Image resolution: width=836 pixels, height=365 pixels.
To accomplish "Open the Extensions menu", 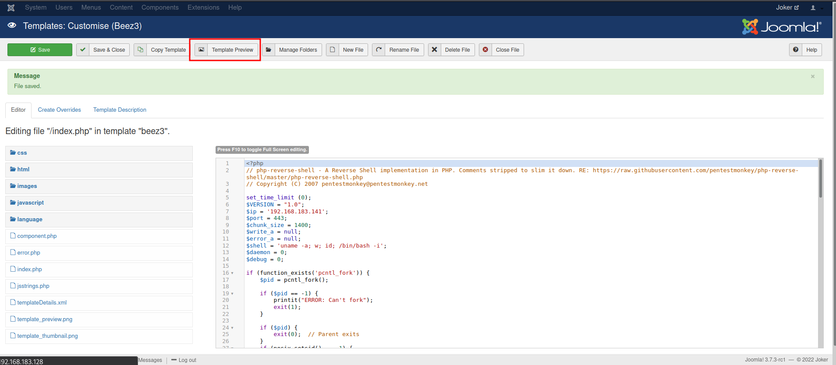I will (x=203, y=7).
